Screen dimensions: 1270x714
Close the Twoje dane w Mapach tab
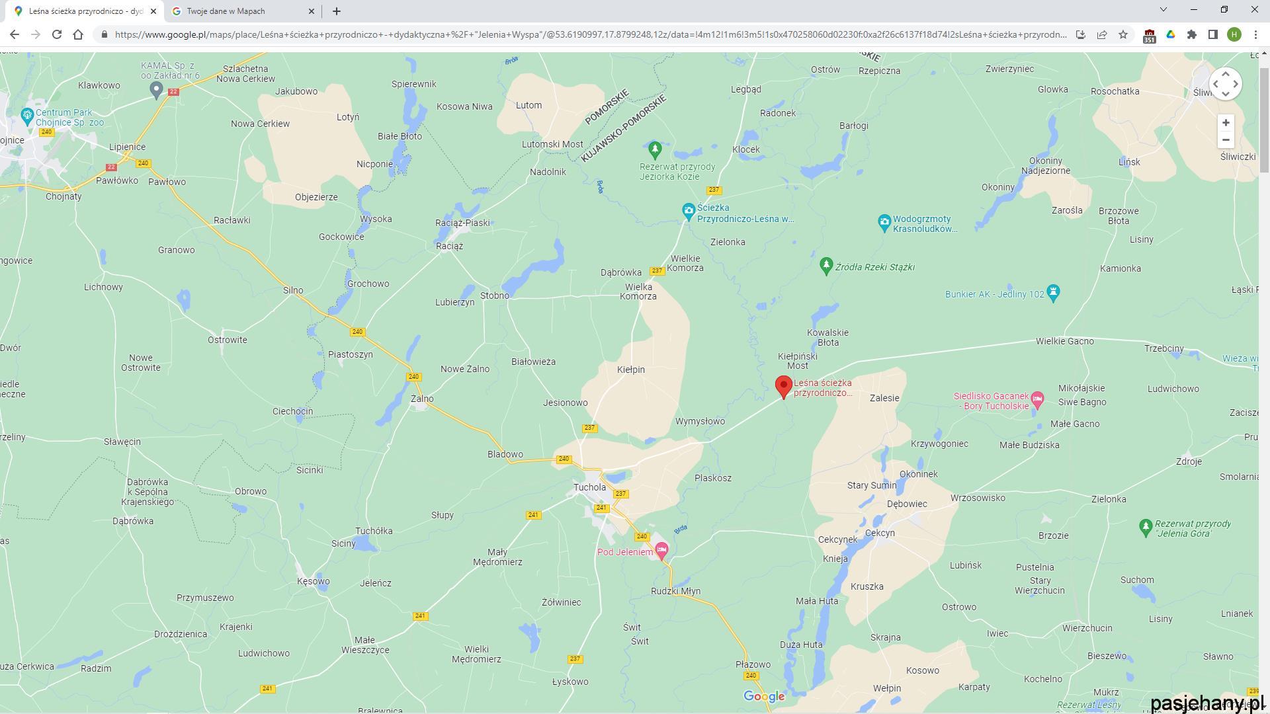click(x=312, y=11)
